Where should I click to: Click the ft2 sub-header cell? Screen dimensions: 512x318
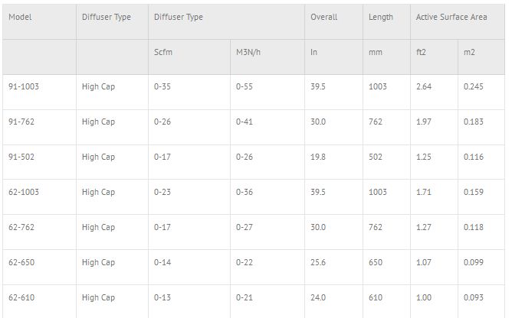point(420,52)
